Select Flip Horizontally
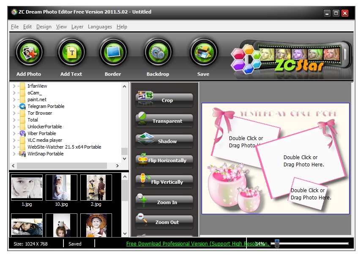This screenshot has width=358, height=257. [167, 161]
